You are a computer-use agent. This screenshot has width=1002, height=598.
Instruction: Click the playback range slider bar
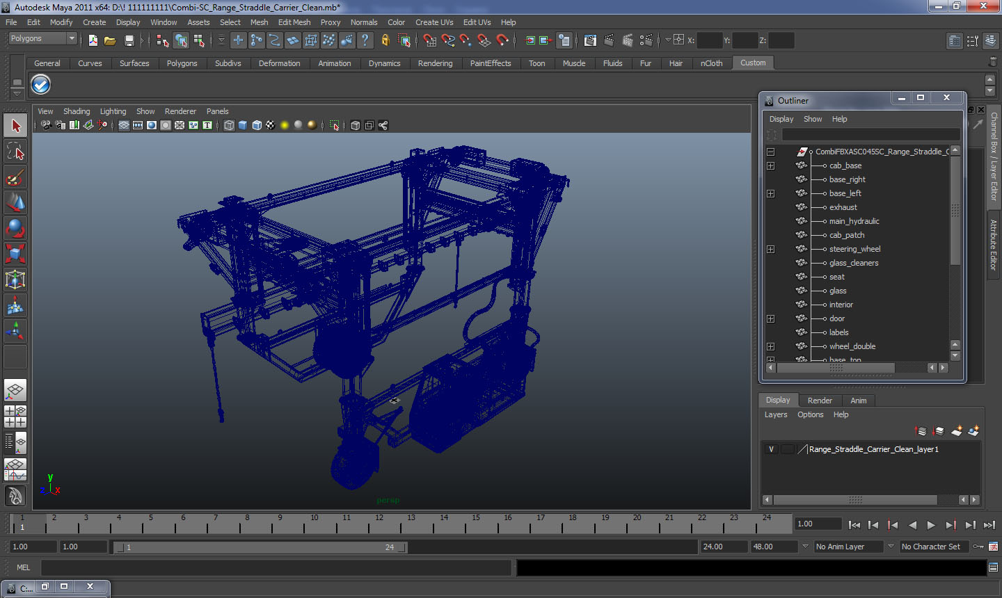[261, 547]
